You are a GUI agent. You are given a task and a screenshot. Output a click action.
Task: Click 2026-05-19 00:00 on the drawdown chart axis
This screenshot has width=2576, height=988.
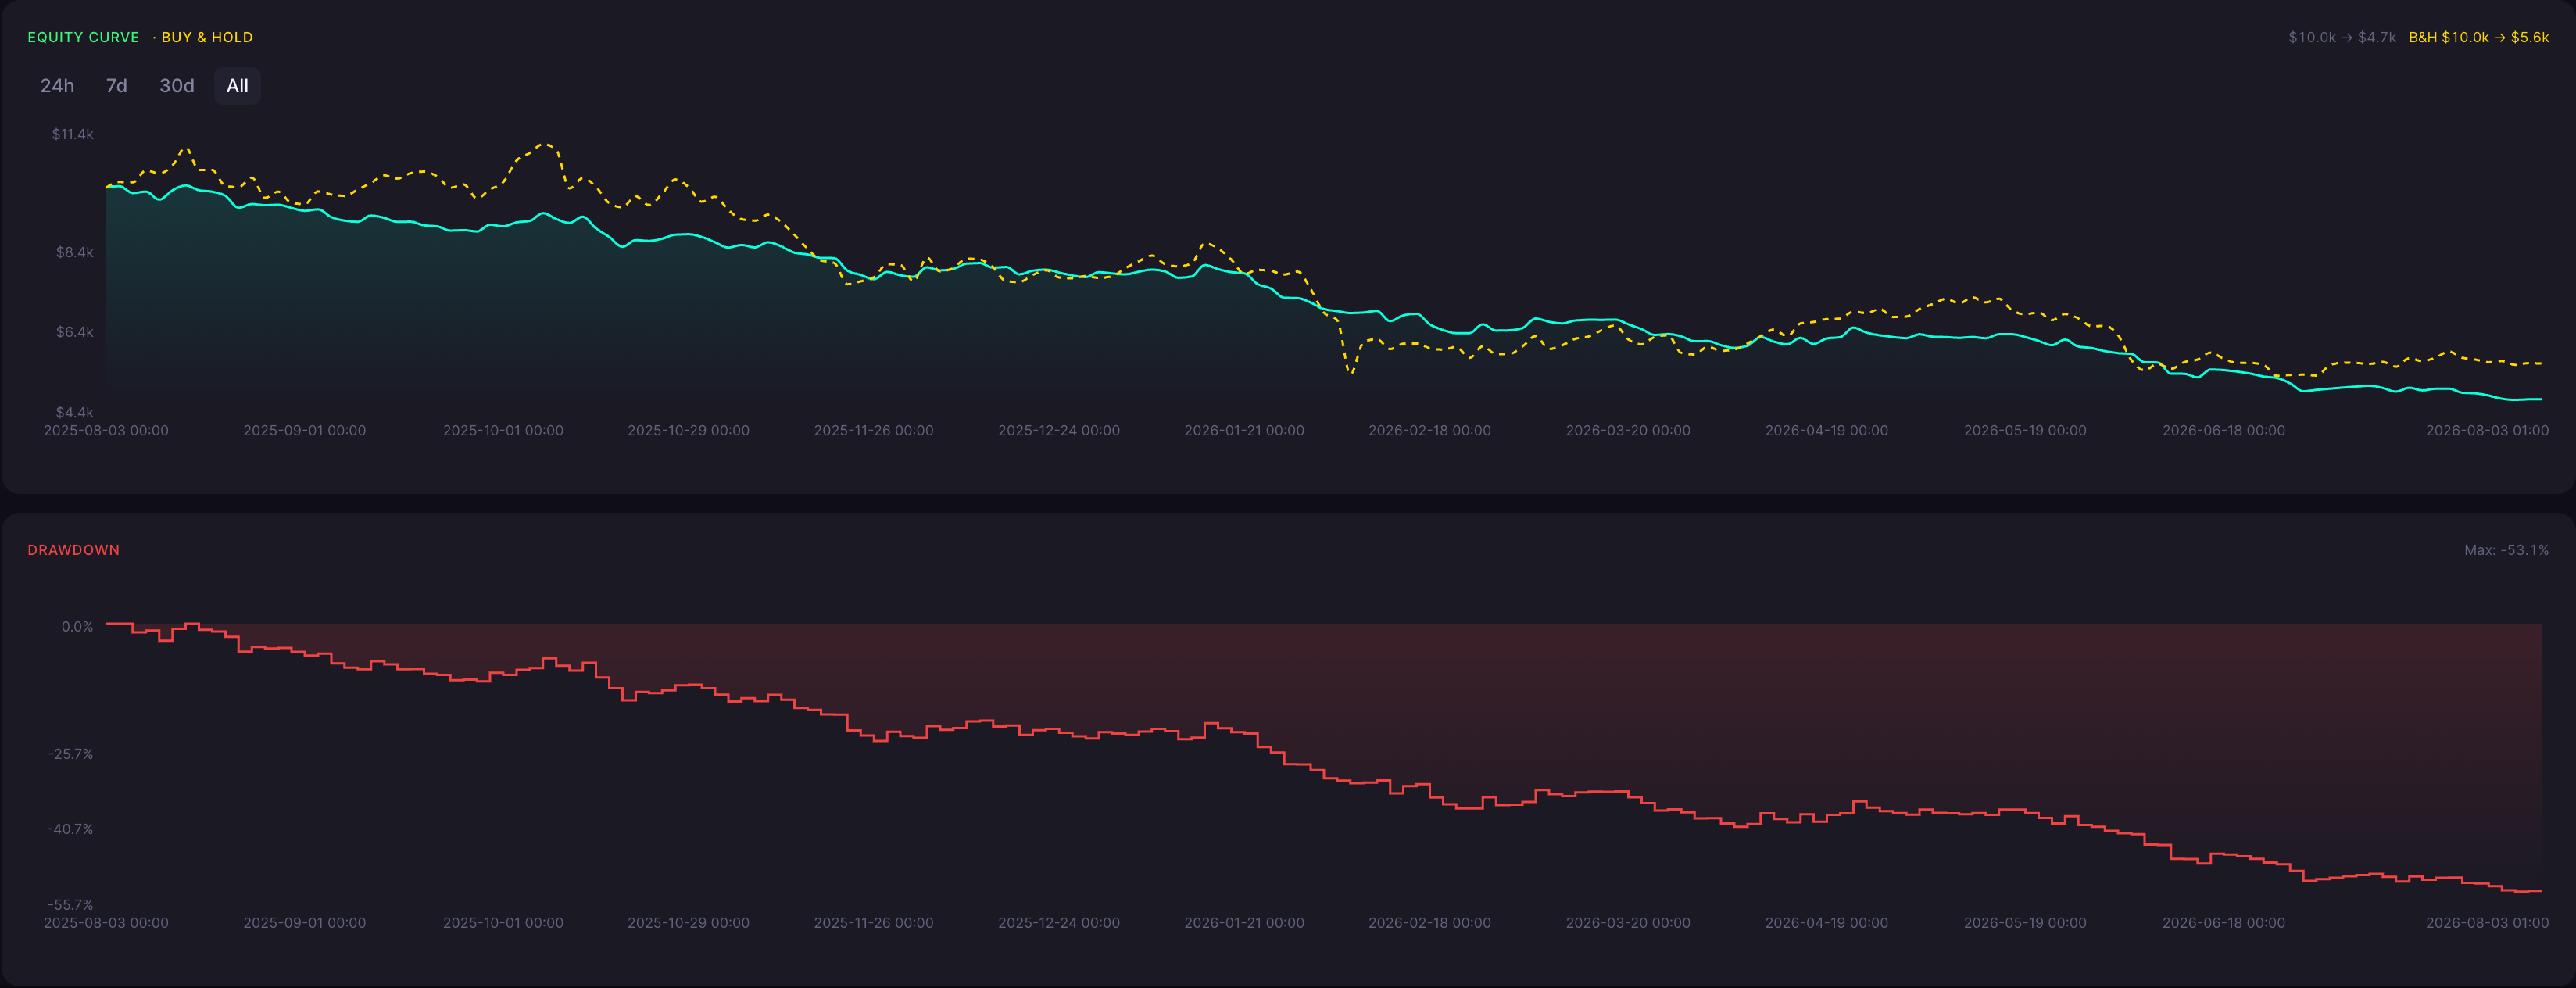coord(2025,923)
